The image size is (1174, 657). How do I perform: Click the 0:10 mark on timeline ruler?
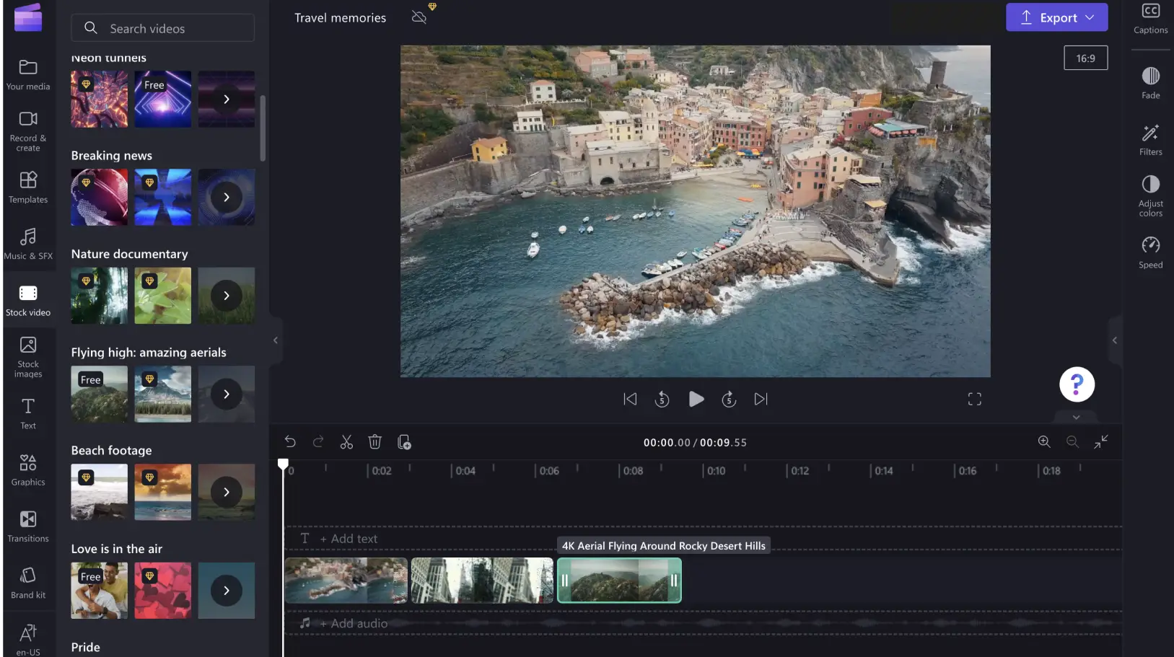[716, 471]
